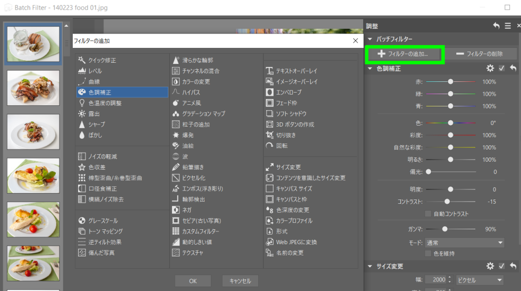Select the ネガ negative icon
The width and height of the screenshot is (521, 291).
pyautogui.click(x=176, y=210)
